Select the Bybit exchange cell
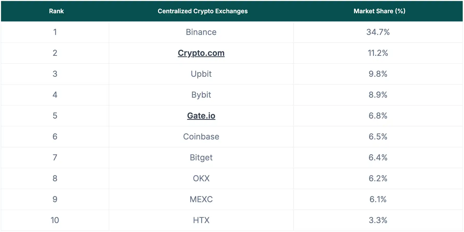Screen dimensions: 464x232 (x=201, y=95)
